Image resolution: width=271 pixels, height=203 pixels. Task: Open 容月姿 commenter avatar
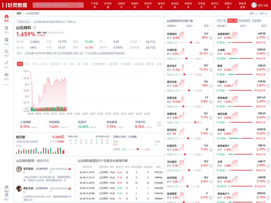tap(19, 169)
